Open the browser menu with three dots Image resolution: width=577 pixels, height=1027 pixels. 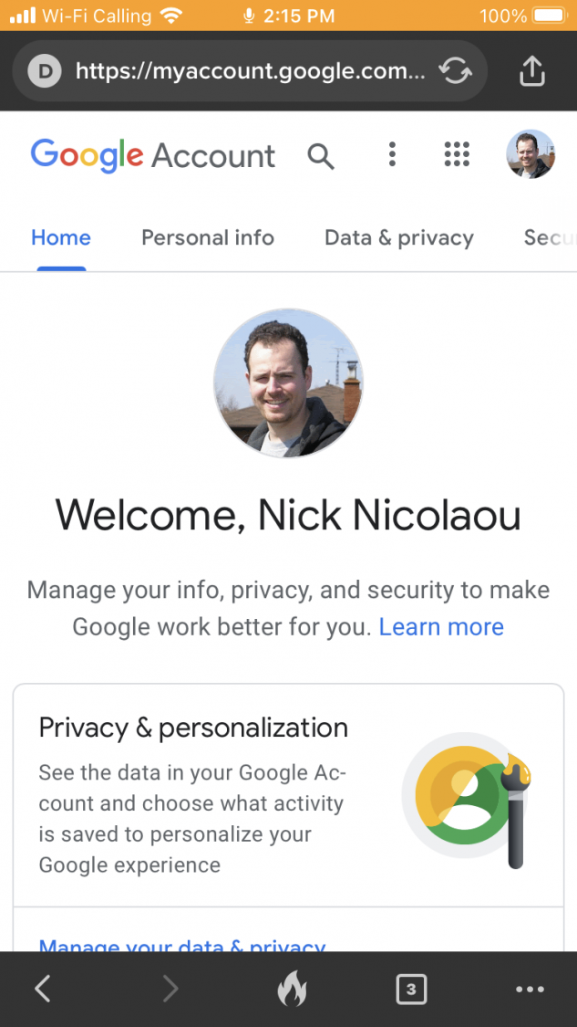530,989
